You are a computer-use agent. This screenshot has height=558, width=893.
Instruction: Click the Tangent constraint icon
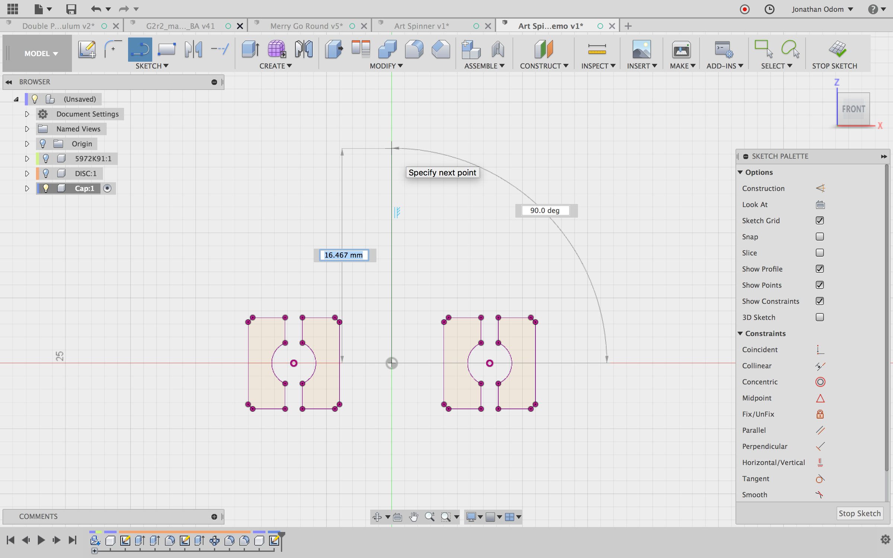pyautogui.click(x=820, y=479)
